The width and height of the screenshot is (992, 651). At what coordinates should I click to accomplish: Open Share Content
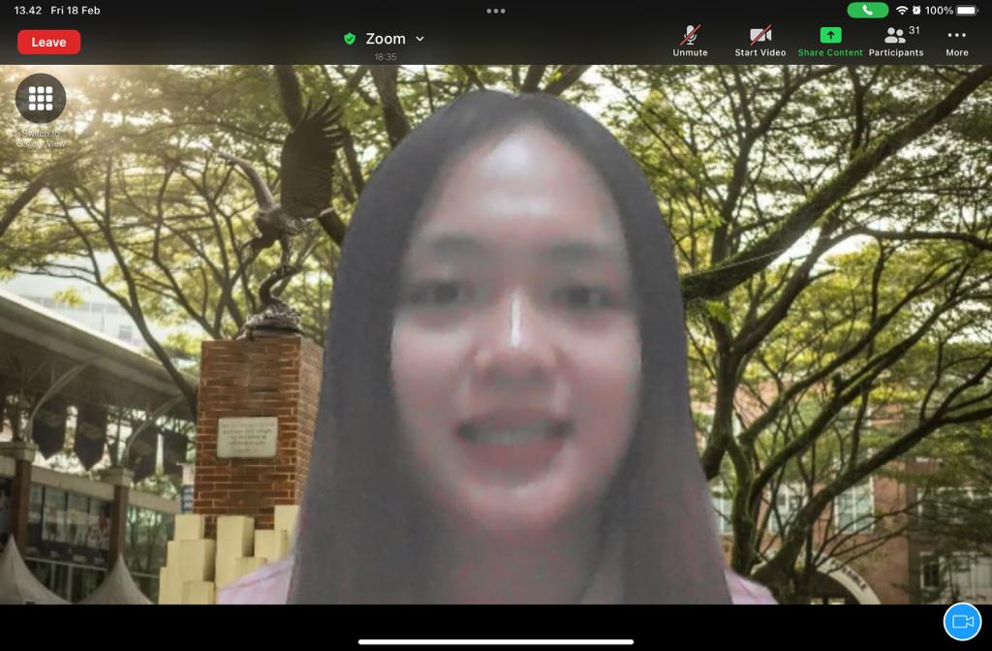coord(830,40)
